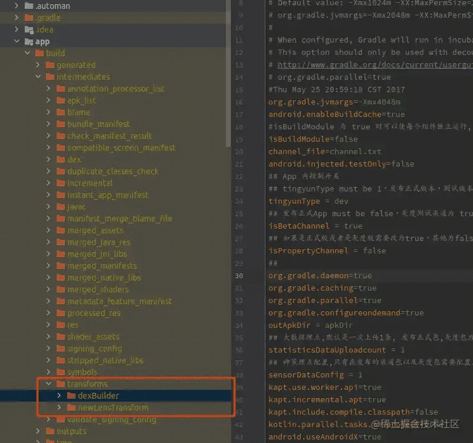Click the outApkDir = apkDir line

(311, 325)
